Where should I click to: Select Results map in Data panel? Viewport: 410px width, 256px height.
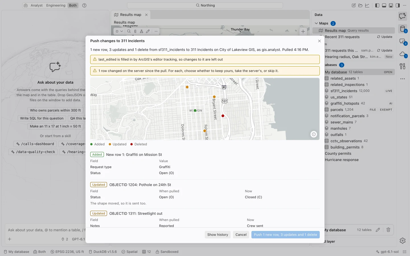pos(354,30)
